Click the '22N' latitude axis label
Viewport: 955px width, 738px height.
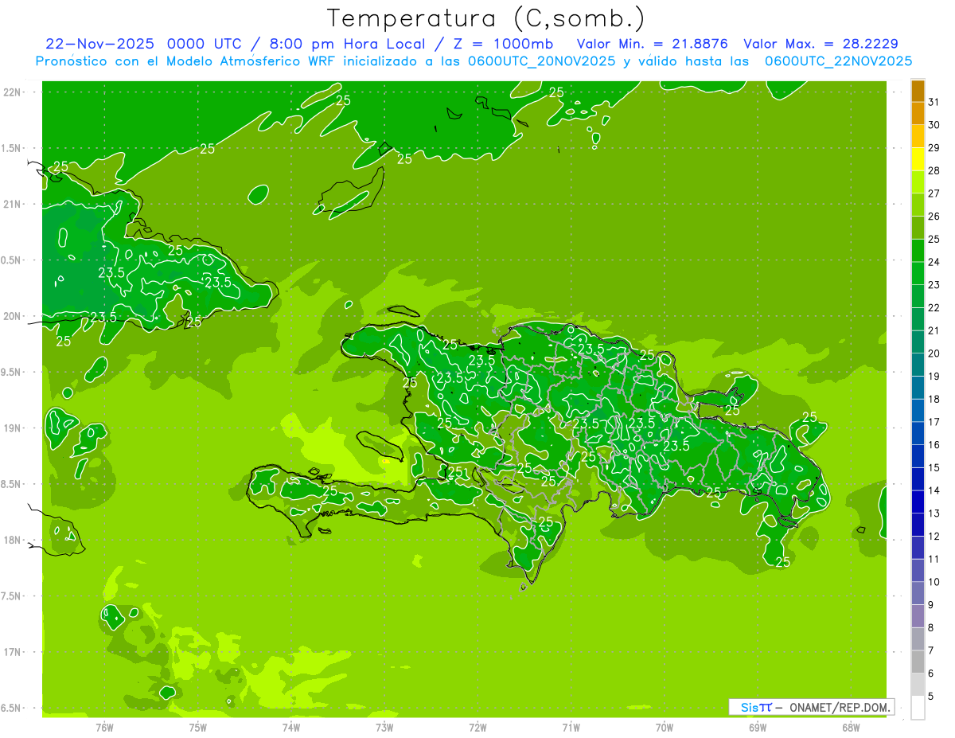[11, 92]
